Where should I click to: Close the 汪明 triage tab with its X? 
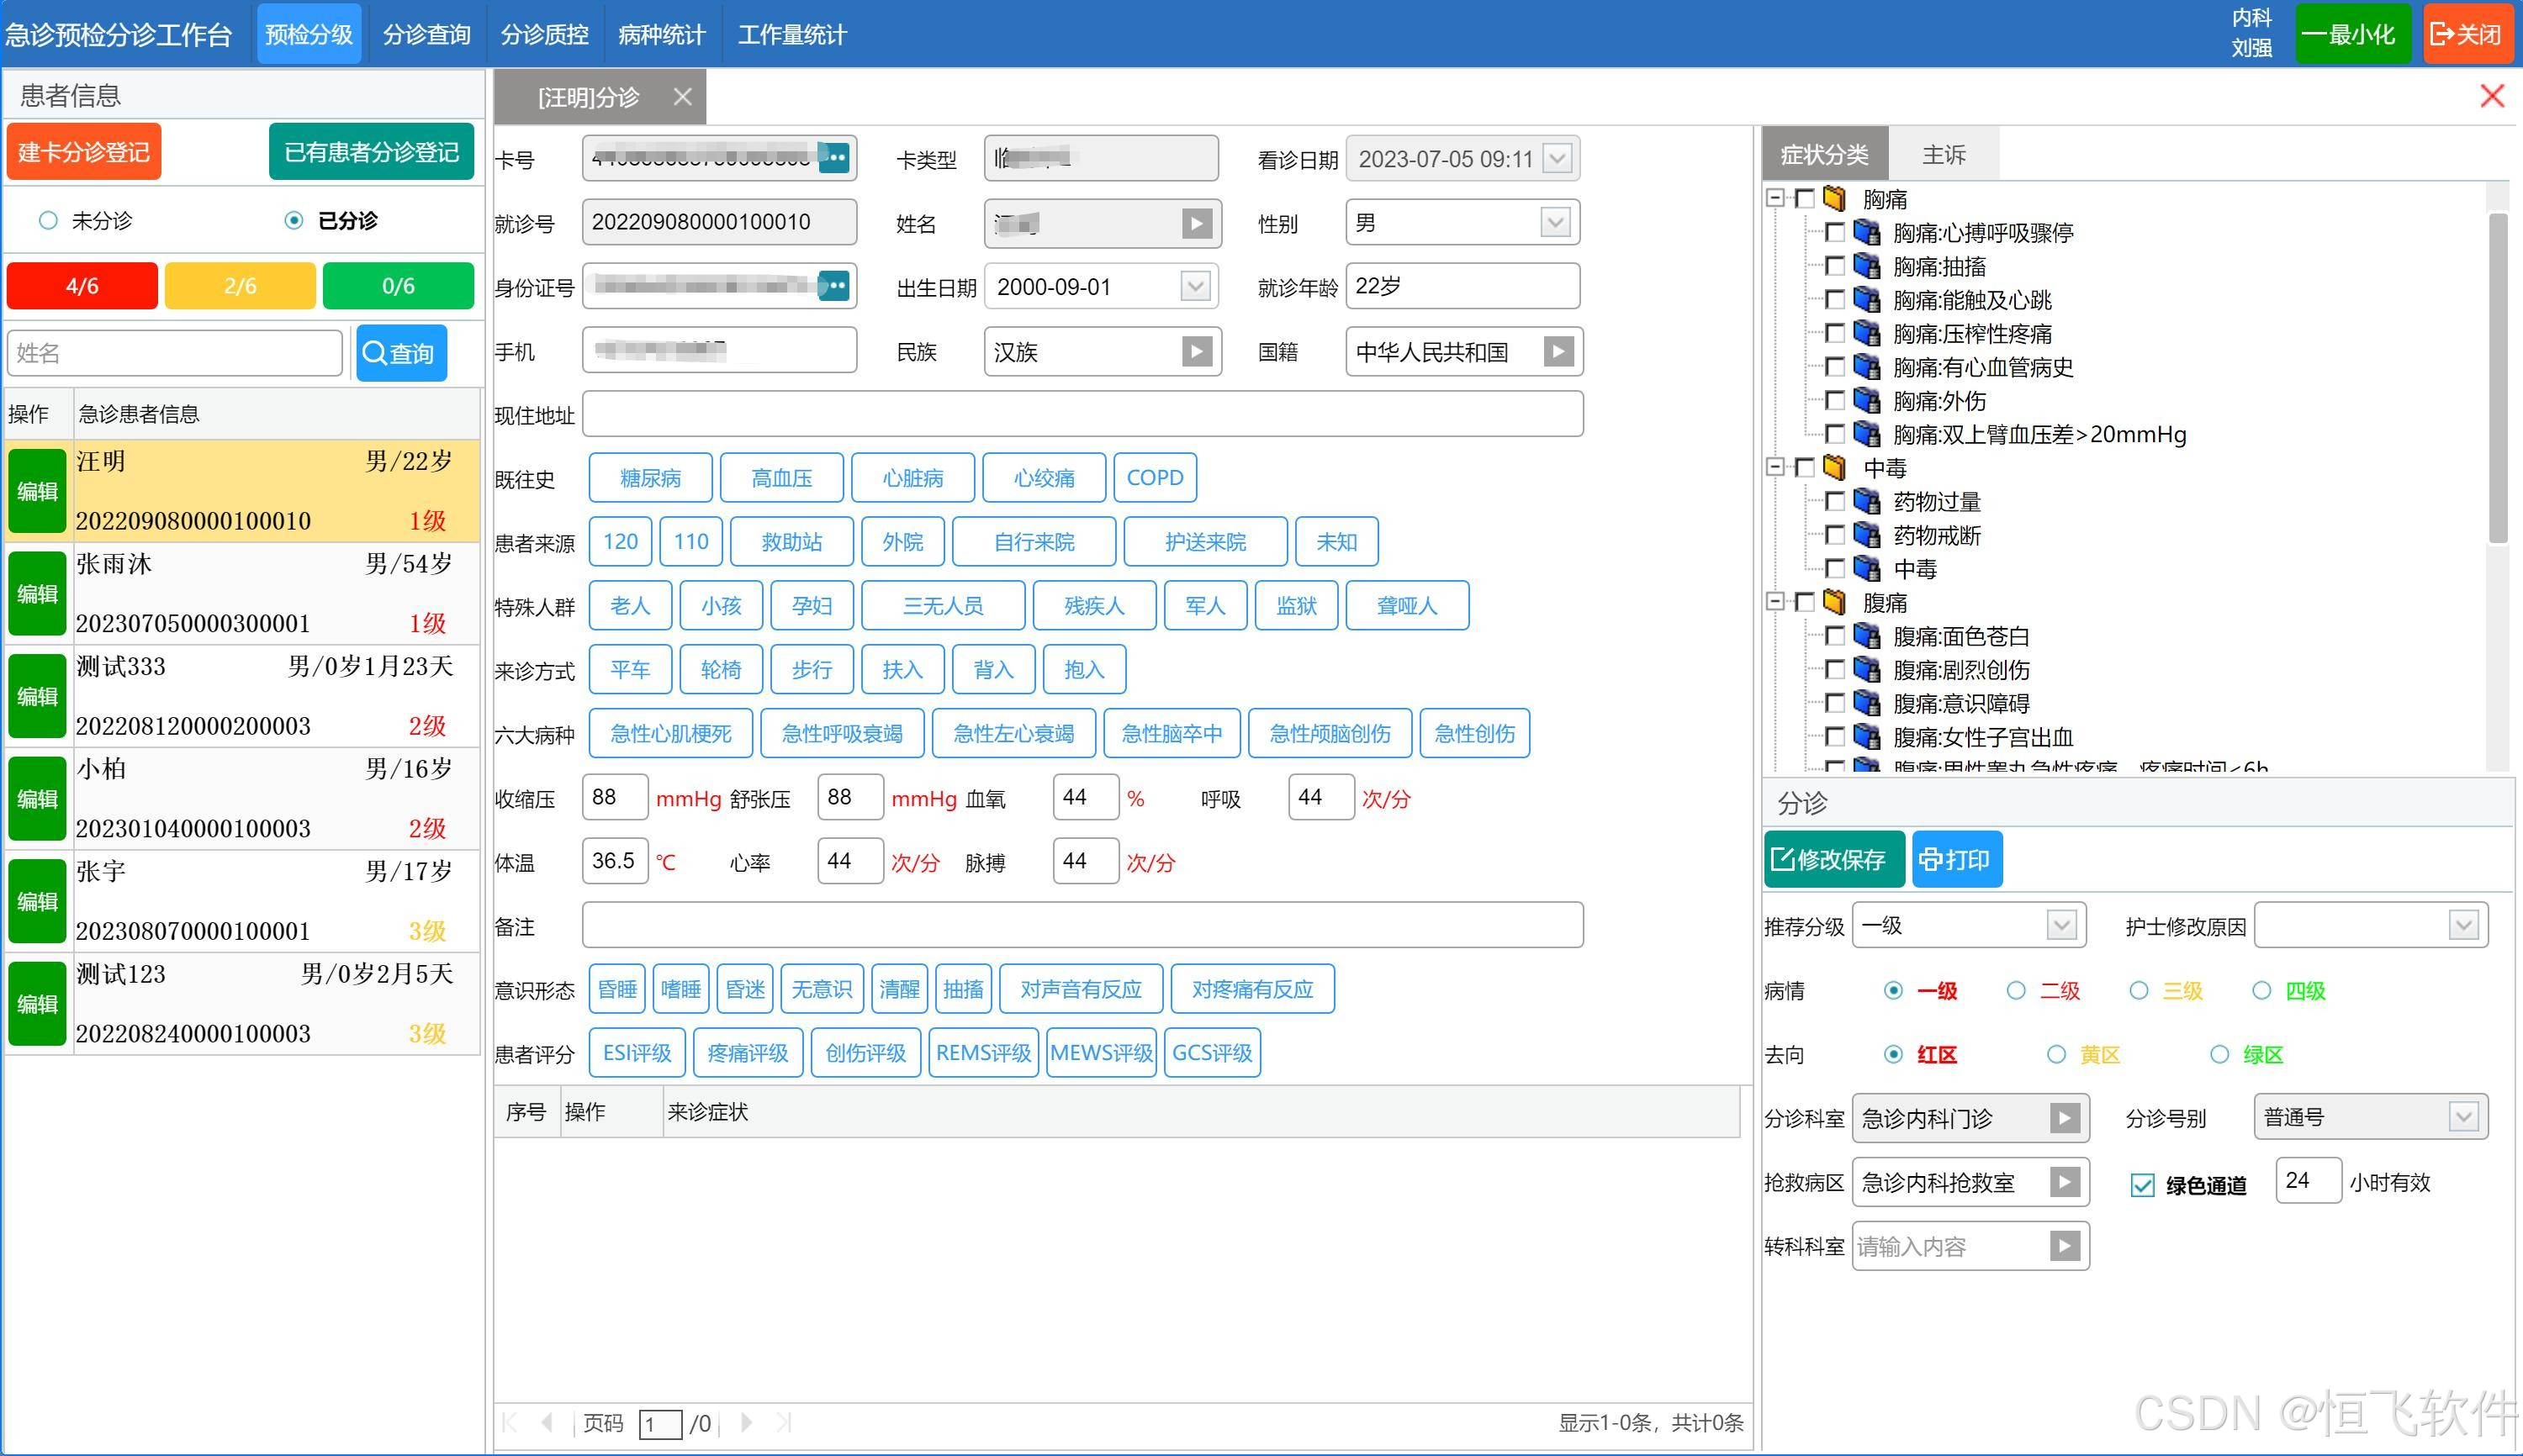coord(682,97)
